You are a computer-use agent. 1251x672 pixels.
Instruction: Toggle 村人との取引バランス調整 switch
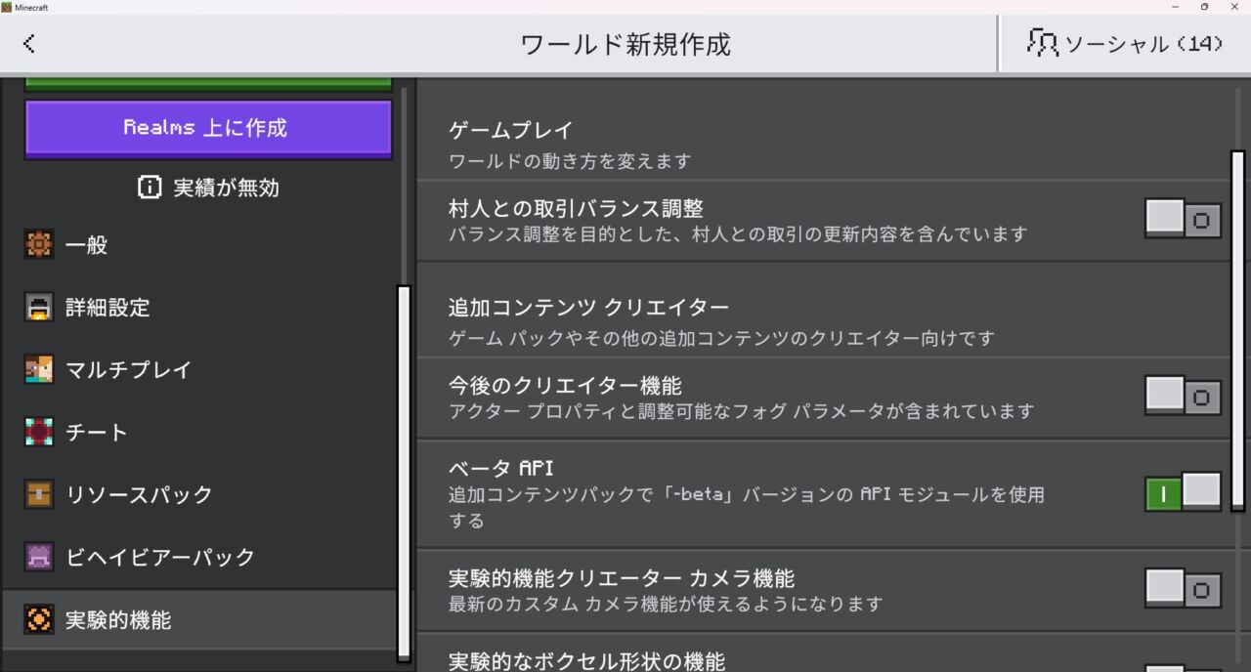(x=1183, y=219)
